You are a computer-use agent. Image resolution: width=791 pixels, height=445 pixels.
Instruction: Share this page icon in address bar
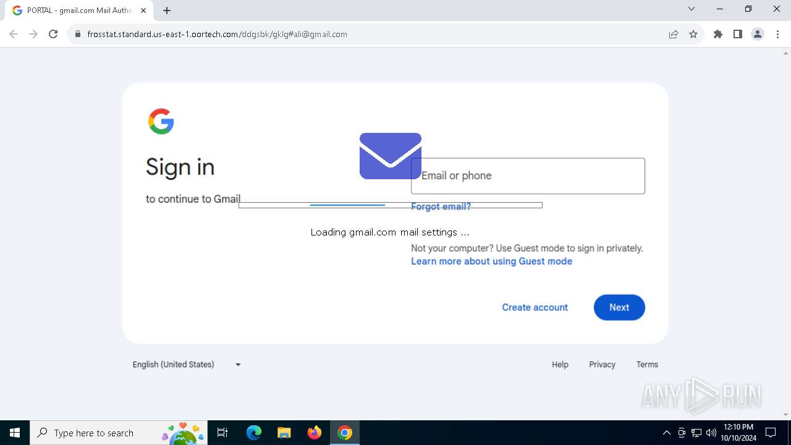point(674,34)
